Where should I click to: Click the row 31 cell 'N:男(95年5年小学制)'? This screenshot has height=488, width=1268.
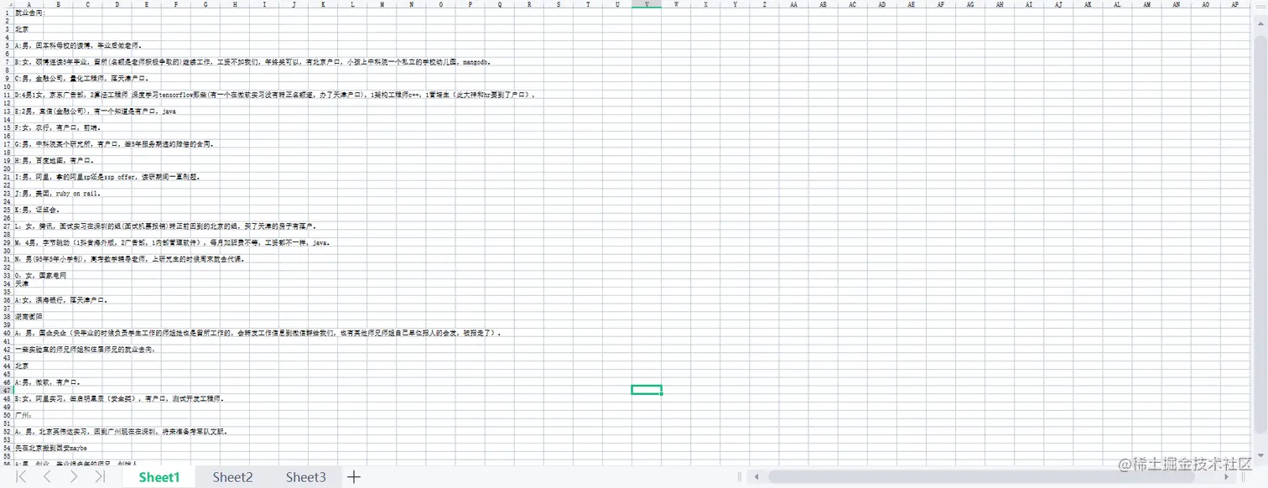[130, 259]
